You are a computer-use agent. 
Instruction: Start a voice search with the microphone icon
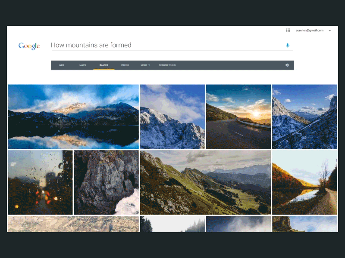click(288, 45)
